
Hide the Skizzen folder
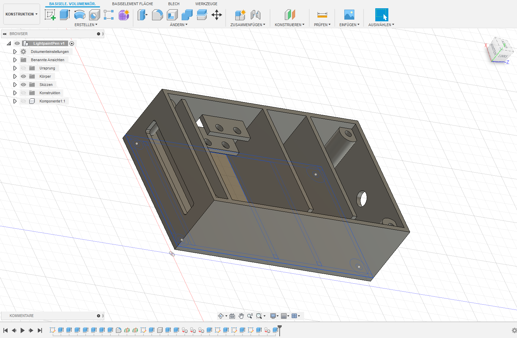[23, 85]
